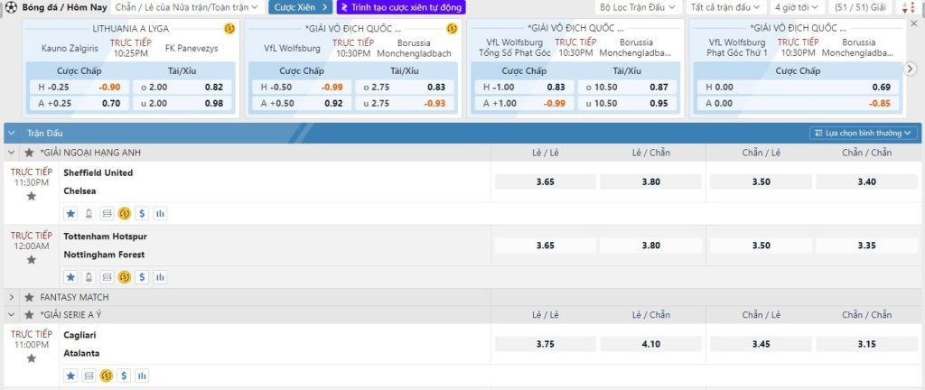Screen dimensions: 925x390
Task: Expand the FANTASY MATCH section
Action: [x=12, y=297]
